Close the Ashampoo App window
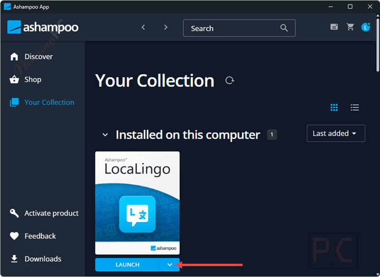Image resolution: width=380 pixels, height=277 pixels. (370, 7)
